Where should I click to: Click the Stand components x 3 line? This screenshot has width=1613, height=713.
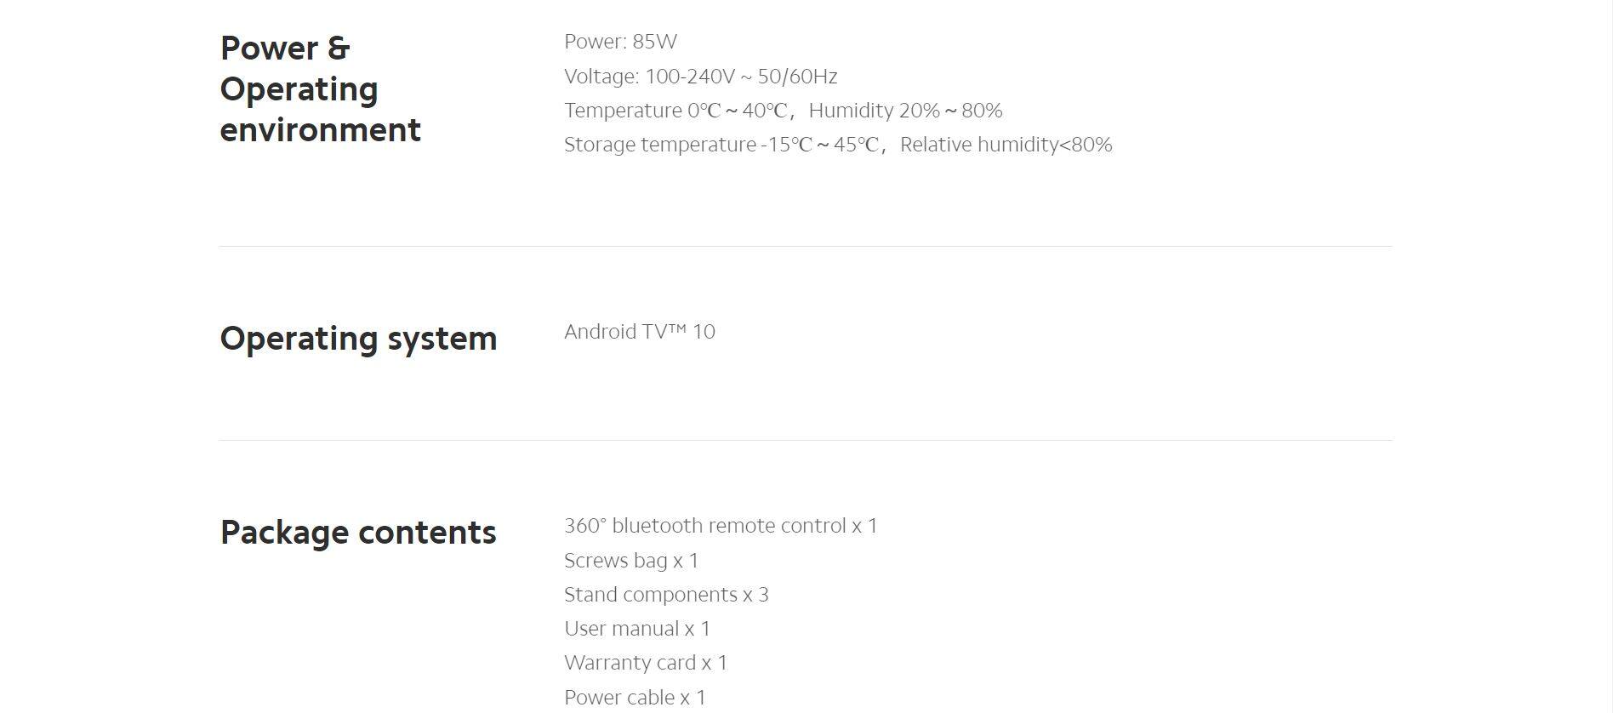click(666, 595)
